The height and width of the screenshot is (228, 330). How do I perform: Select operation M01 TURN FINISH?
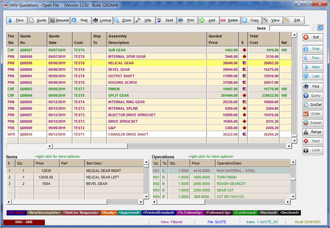click(x=221, y=177)
